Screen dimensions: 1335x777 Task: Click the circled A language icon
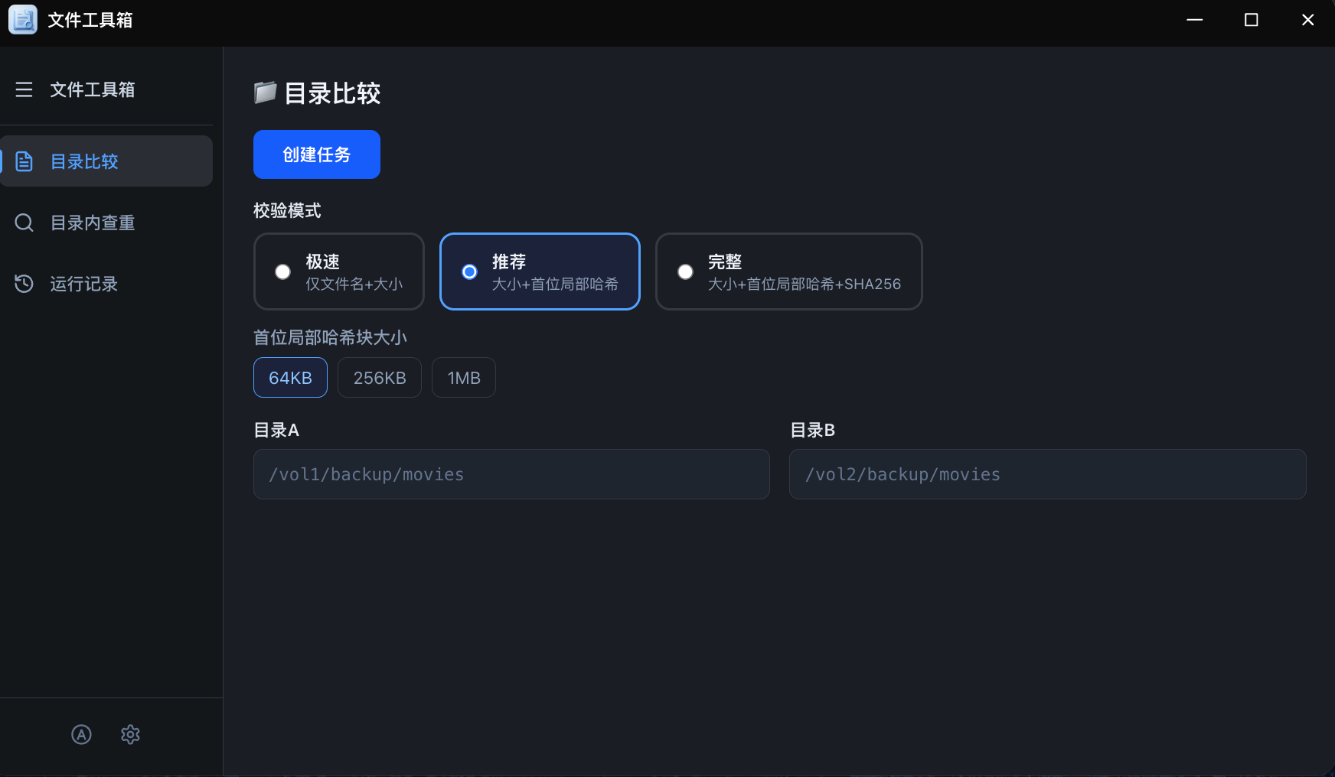(81, 734)
